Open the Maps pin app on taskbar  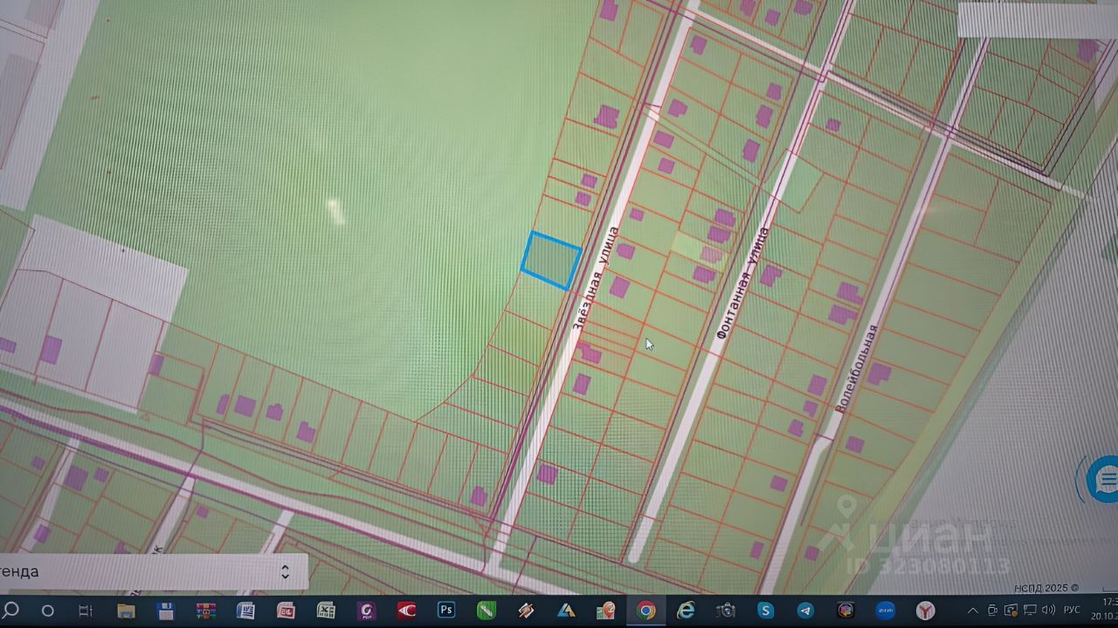[x=606, y=611]
